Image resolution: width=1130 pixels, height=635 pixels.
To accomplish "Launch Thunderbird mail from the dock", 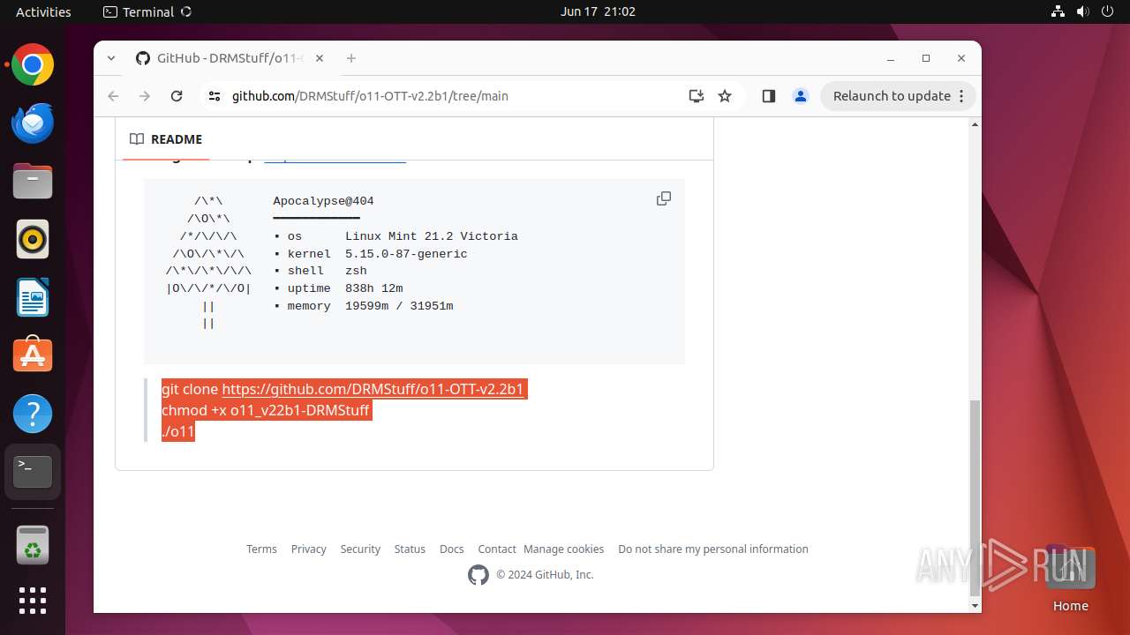I will [x=33, y=123].
